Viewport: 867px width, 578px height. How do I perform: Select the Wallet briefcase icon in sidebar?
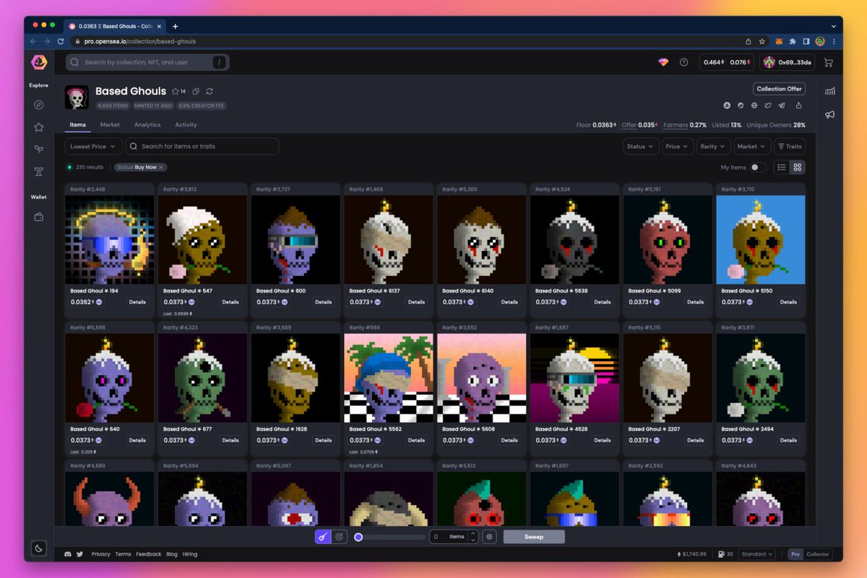pos(38,217)
